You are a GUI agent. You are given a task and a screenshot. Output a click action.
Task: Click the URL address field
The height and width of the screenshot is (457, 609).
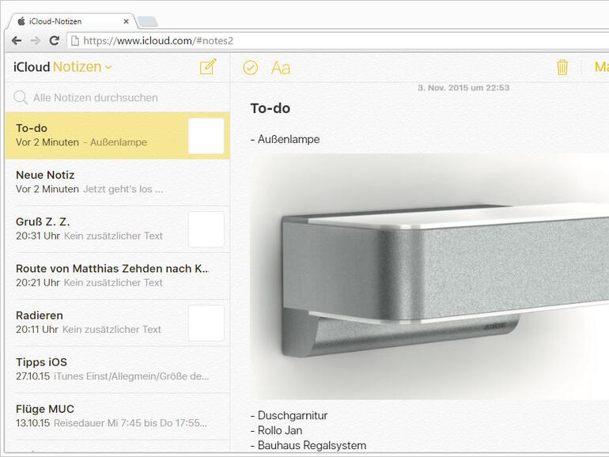(338, 41)
